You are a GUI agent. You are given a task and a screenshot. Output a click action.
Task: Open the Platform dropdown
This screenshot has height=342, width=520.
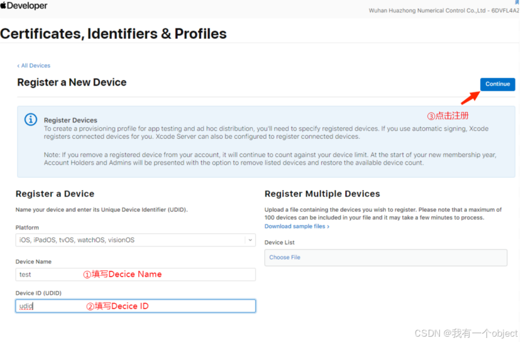(135, 240)
